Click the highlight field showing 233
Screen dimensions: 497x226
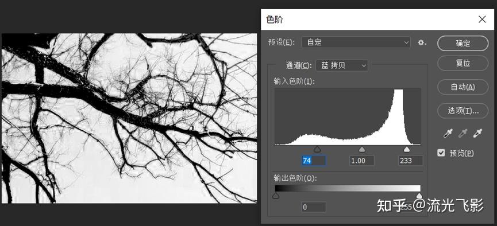(410, 161)
